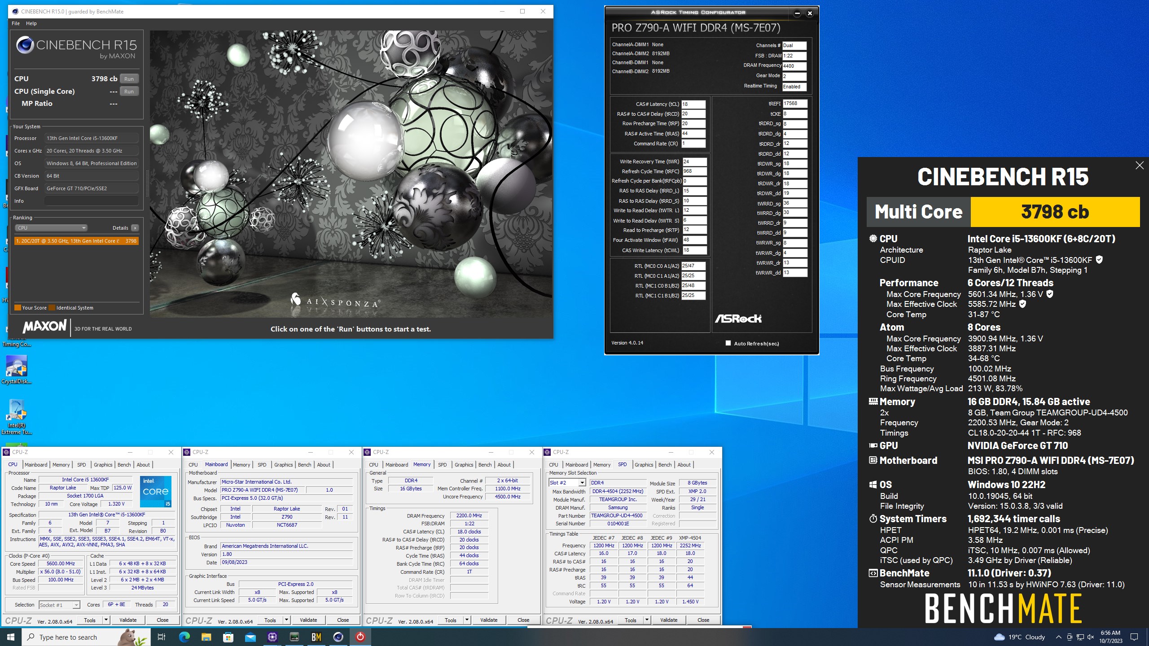Click the Cinebench side panel splitter grip
The width and height of the screenshot is (1149, 646).
point(147,183)
